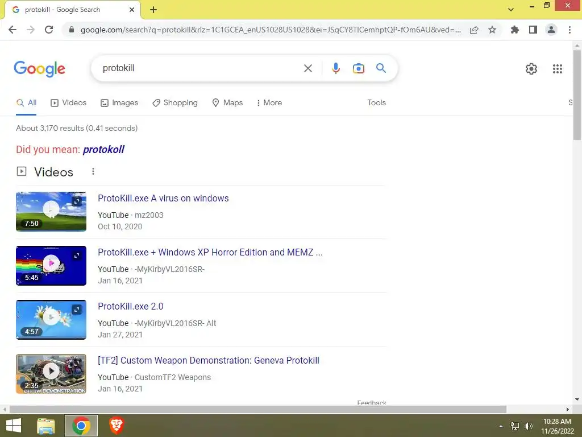Submit search with magnifying glass
Viewport: 582px width, 437px height.
381,68
